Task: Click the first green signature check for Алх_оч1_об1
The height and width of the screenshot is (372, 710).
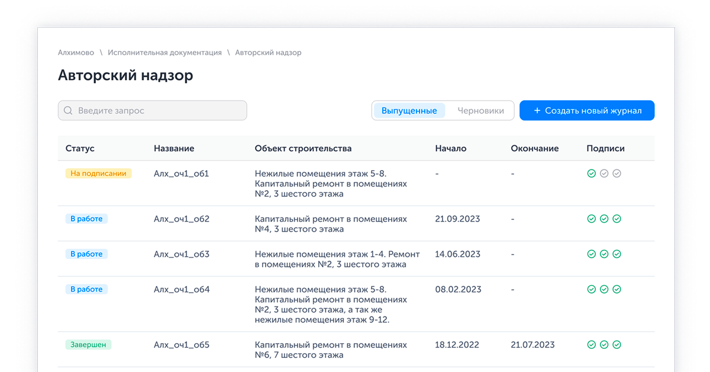Action: (591, 174)
